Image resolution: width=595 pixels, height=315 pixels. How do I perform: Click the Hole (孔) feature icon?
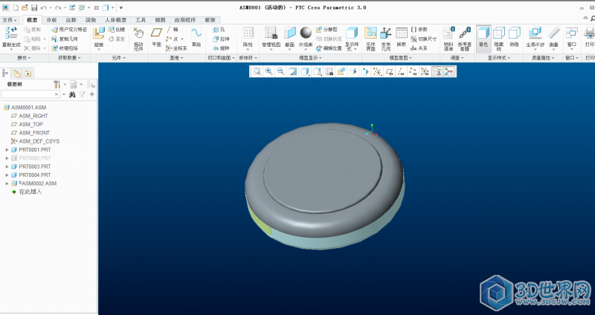point(219,29)
